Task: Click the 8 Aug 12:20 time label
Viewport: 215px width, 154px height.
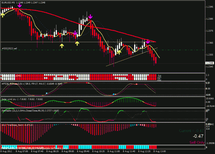Action: coord(144,151)
